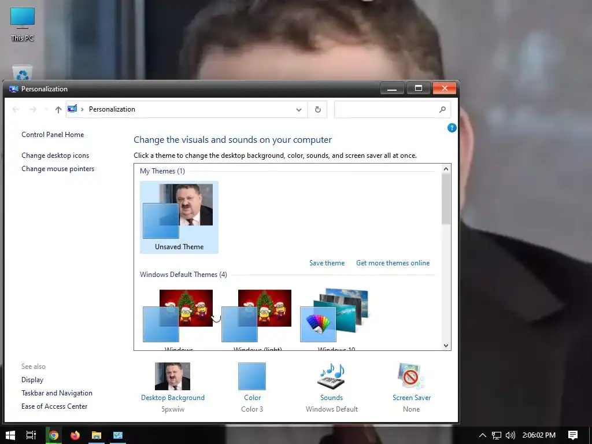Click the Control Panel icon in address bar
Screen dimensions: 592x444
click(x=72, y=109)
